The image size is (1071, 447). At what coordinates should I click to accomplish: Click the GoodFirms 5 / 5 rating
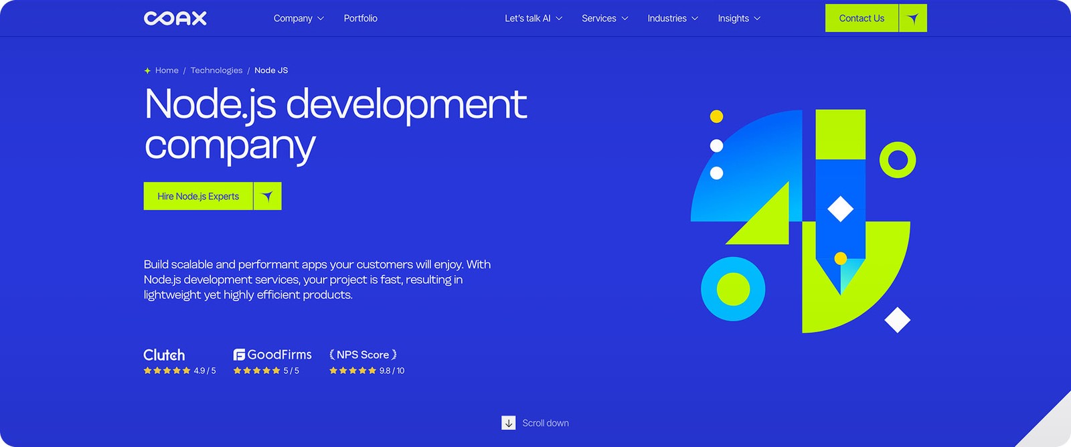pyautogui.click(x=291, y=371)
